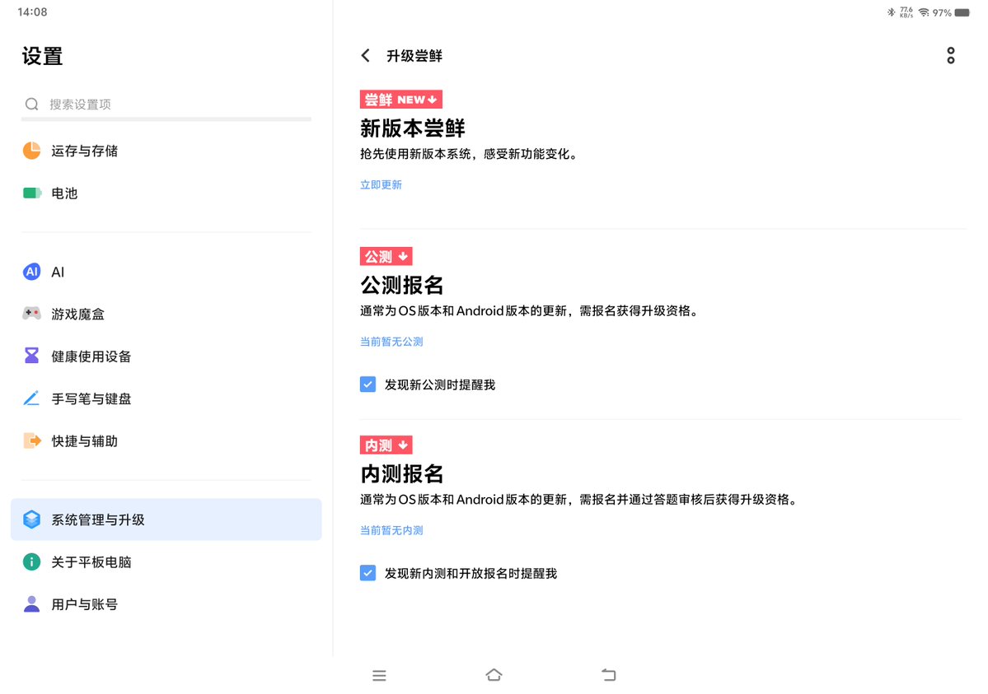Open 健康使用设备 settings
Image resolution: width=988 pixels, height=694 pixels.
166,356
